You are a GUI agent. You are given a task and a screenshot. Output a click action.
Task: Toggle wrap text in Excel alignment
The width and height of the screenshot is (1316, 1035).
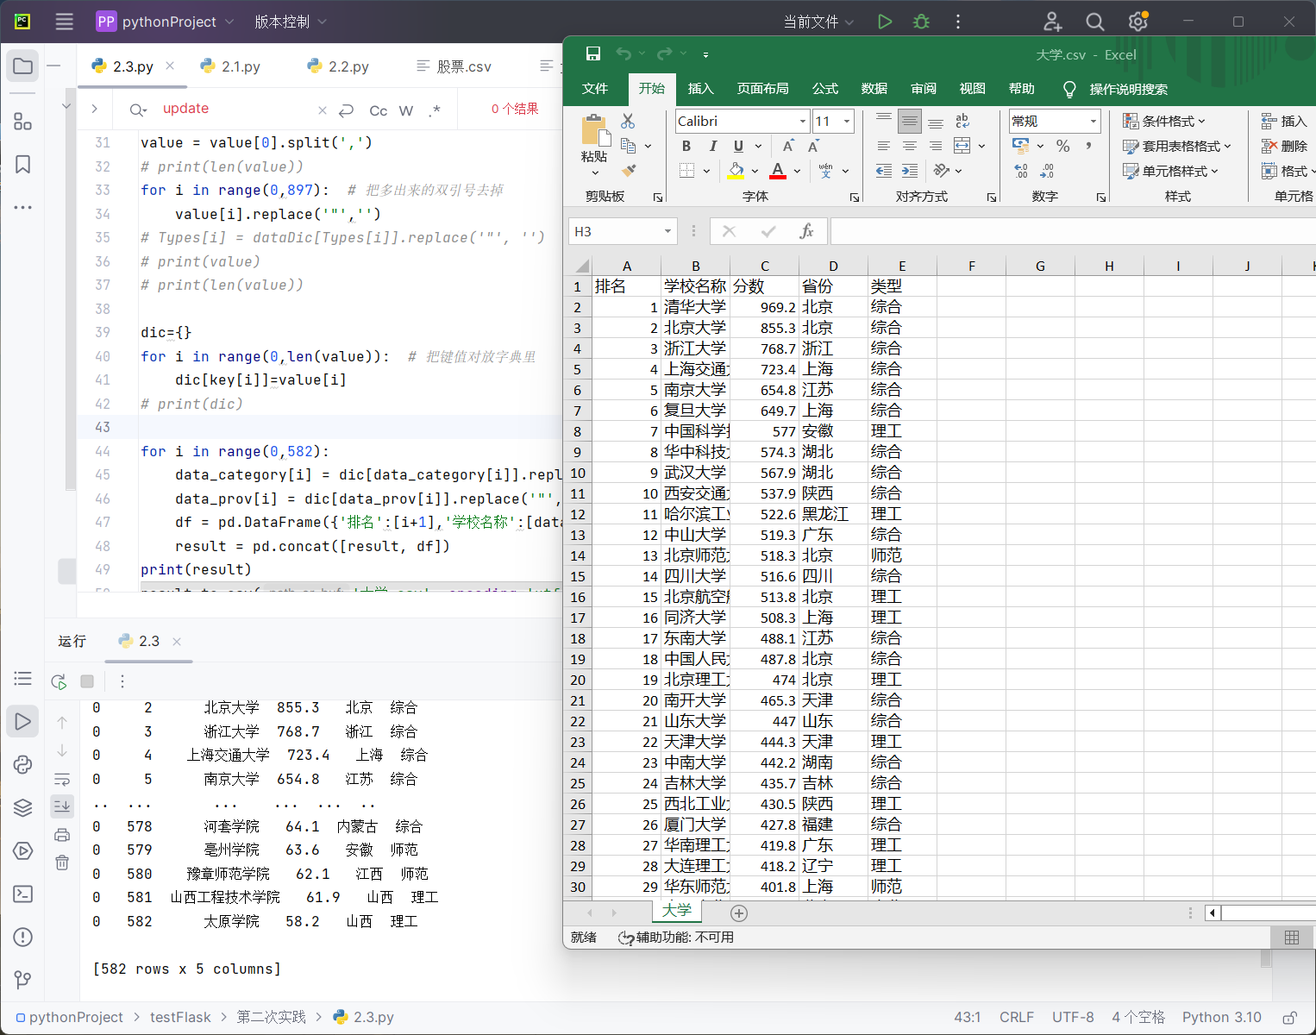click(x=962, y=121)
